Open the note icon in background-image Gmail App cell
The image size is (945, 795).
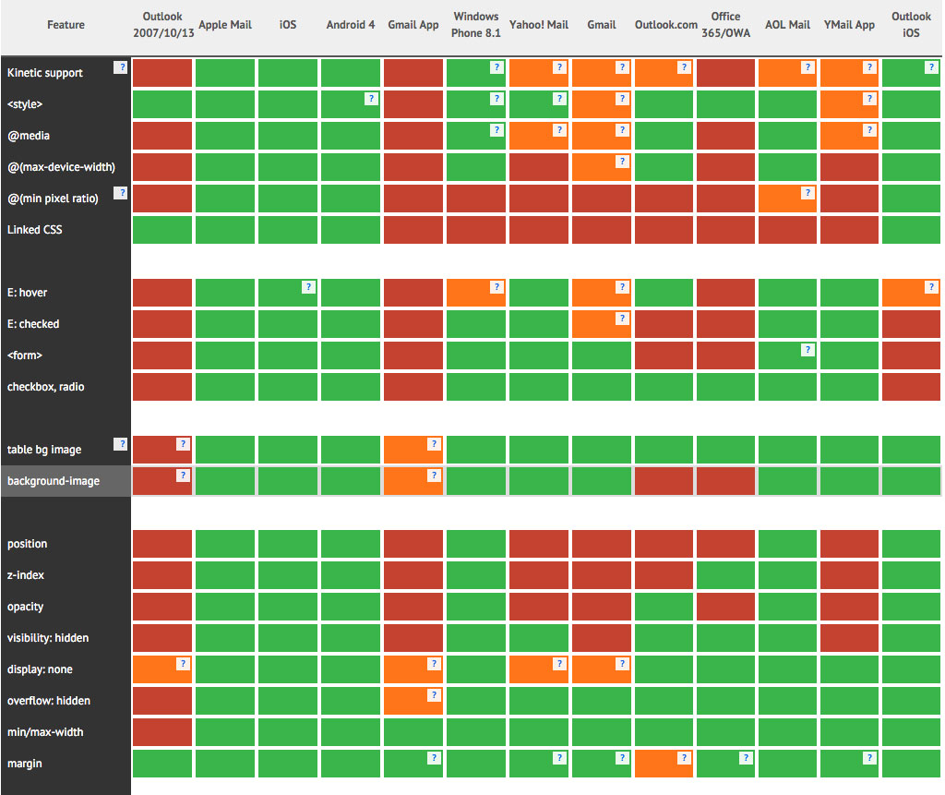point(434,476)
